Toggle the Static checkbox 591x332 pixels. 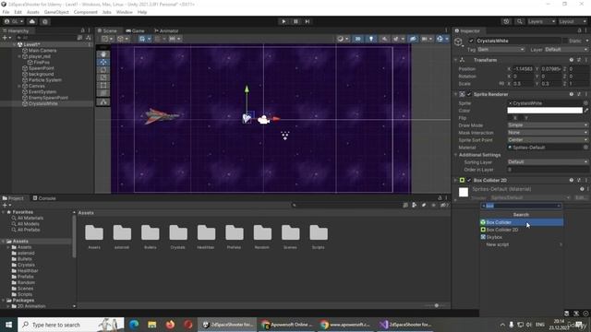pos(565,41)
